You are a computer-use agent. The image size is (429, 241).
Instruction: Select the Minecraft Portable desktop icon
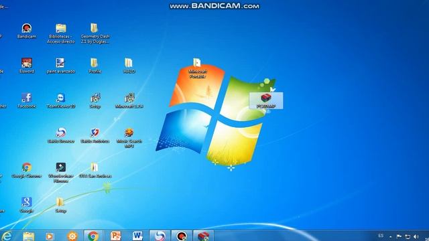(x=197, y=68)
